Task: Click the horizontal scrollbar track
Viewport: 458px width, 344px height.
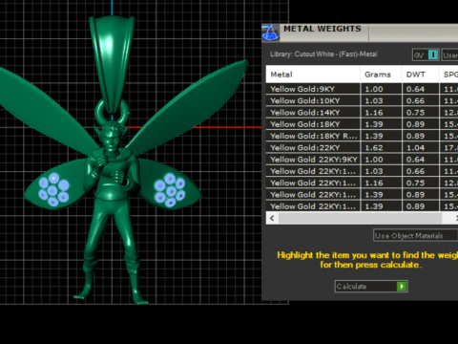Action: [360, 218]
